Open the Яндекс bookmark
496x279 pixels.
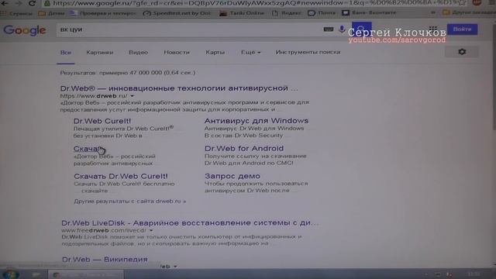click(286, 13)
